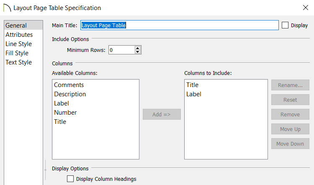Click the Remove button
The height and width of the screenshot is (185, 314).
(290, 114)
